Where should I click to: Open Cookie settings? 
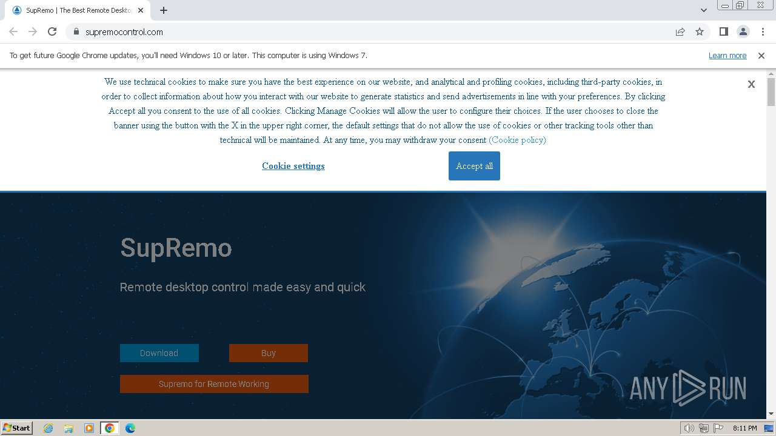tap(293, 166)
